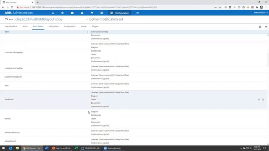Click the classicSAPwithUMGlayout copy title

point(39,19)
